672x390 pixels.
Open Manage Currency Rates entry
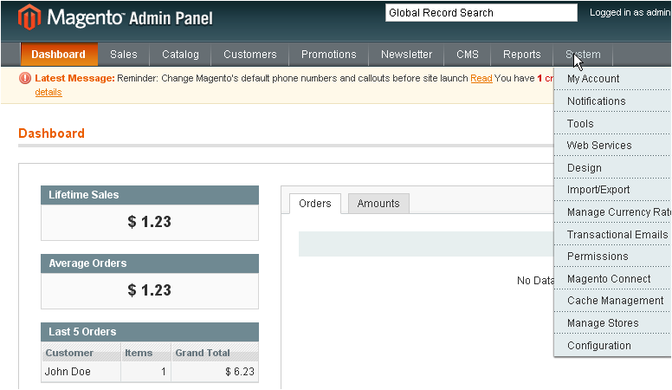pos(612,212)
